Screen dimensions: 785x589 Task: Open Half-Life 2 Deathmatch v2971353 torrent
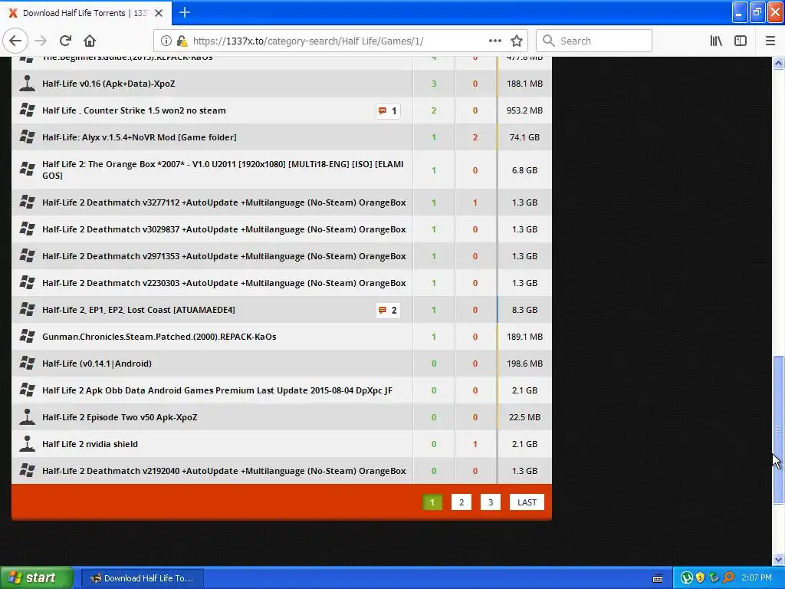(224, 256)
